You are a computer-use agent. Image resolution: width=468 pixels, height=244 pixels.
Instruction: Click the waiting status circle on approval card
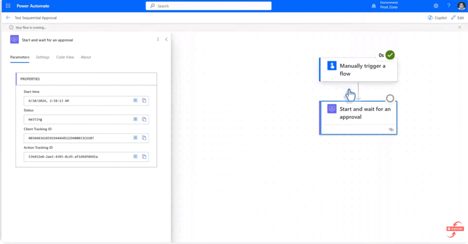coord(390,98)
